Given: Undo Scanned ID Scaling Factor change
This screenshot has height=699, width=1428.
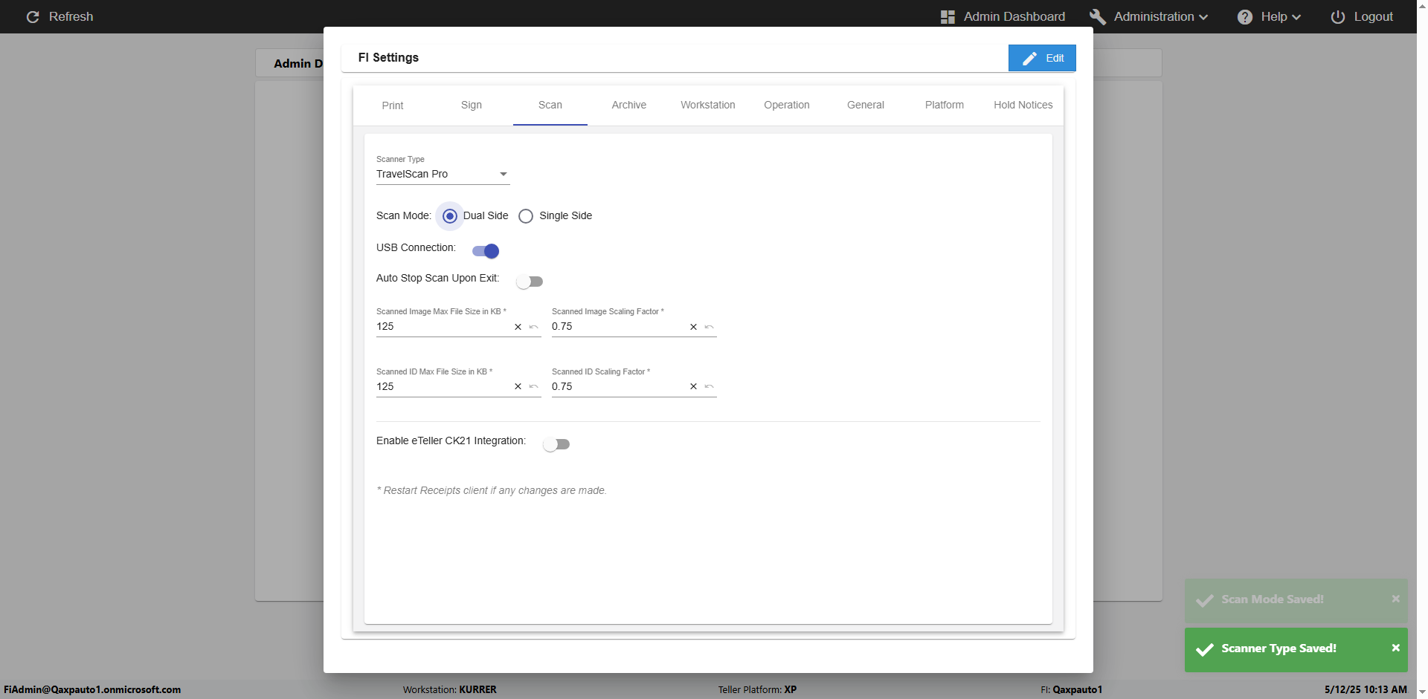Looking at the screenshot, I should click(x=710, y=386).
